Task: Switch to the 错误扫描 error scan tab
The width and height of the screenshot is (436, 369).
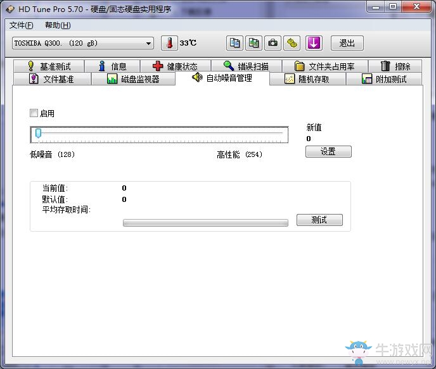Action: 247,66
